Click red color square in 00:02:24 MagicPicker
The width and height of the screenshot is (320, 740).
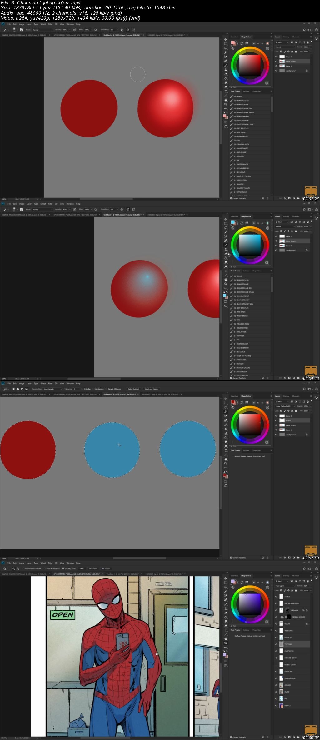click(250, 65)
